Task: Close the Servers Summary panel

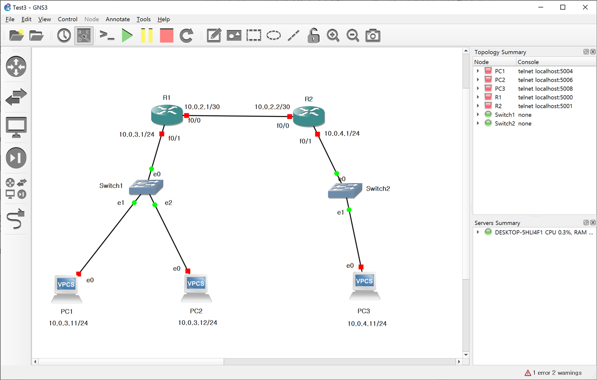Action: tap(593, 222)
